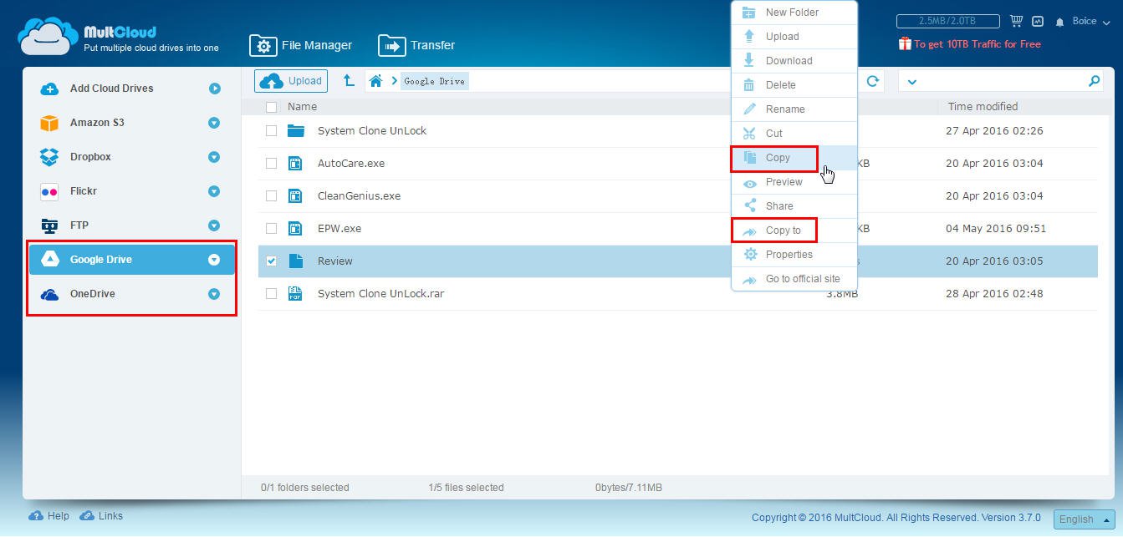Choose Upload in context menu

(x=794, y=37)
